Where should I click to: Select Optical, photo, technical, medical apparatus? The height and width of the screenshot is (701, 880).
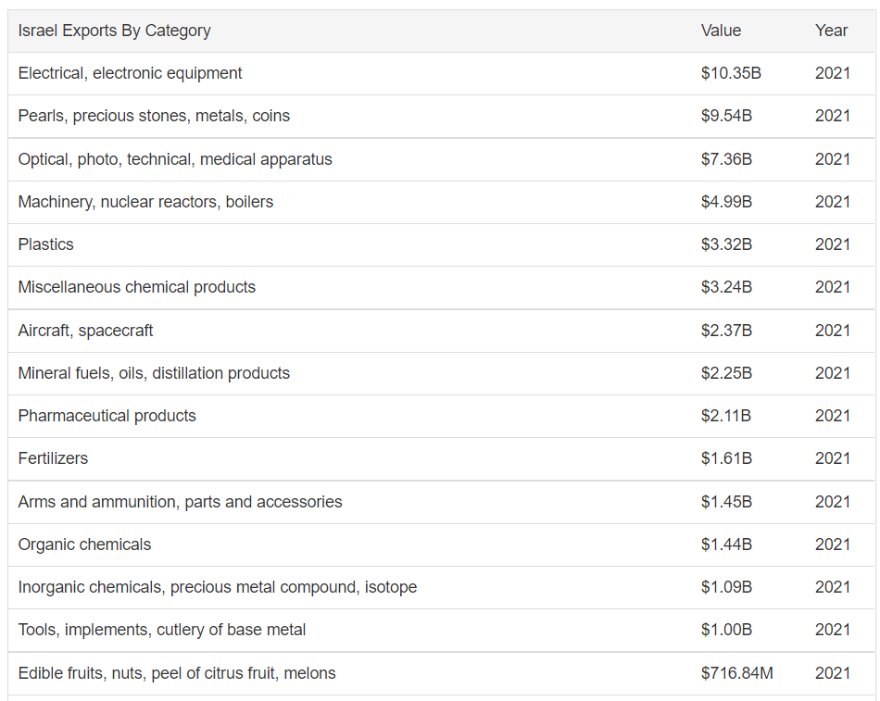175,159
